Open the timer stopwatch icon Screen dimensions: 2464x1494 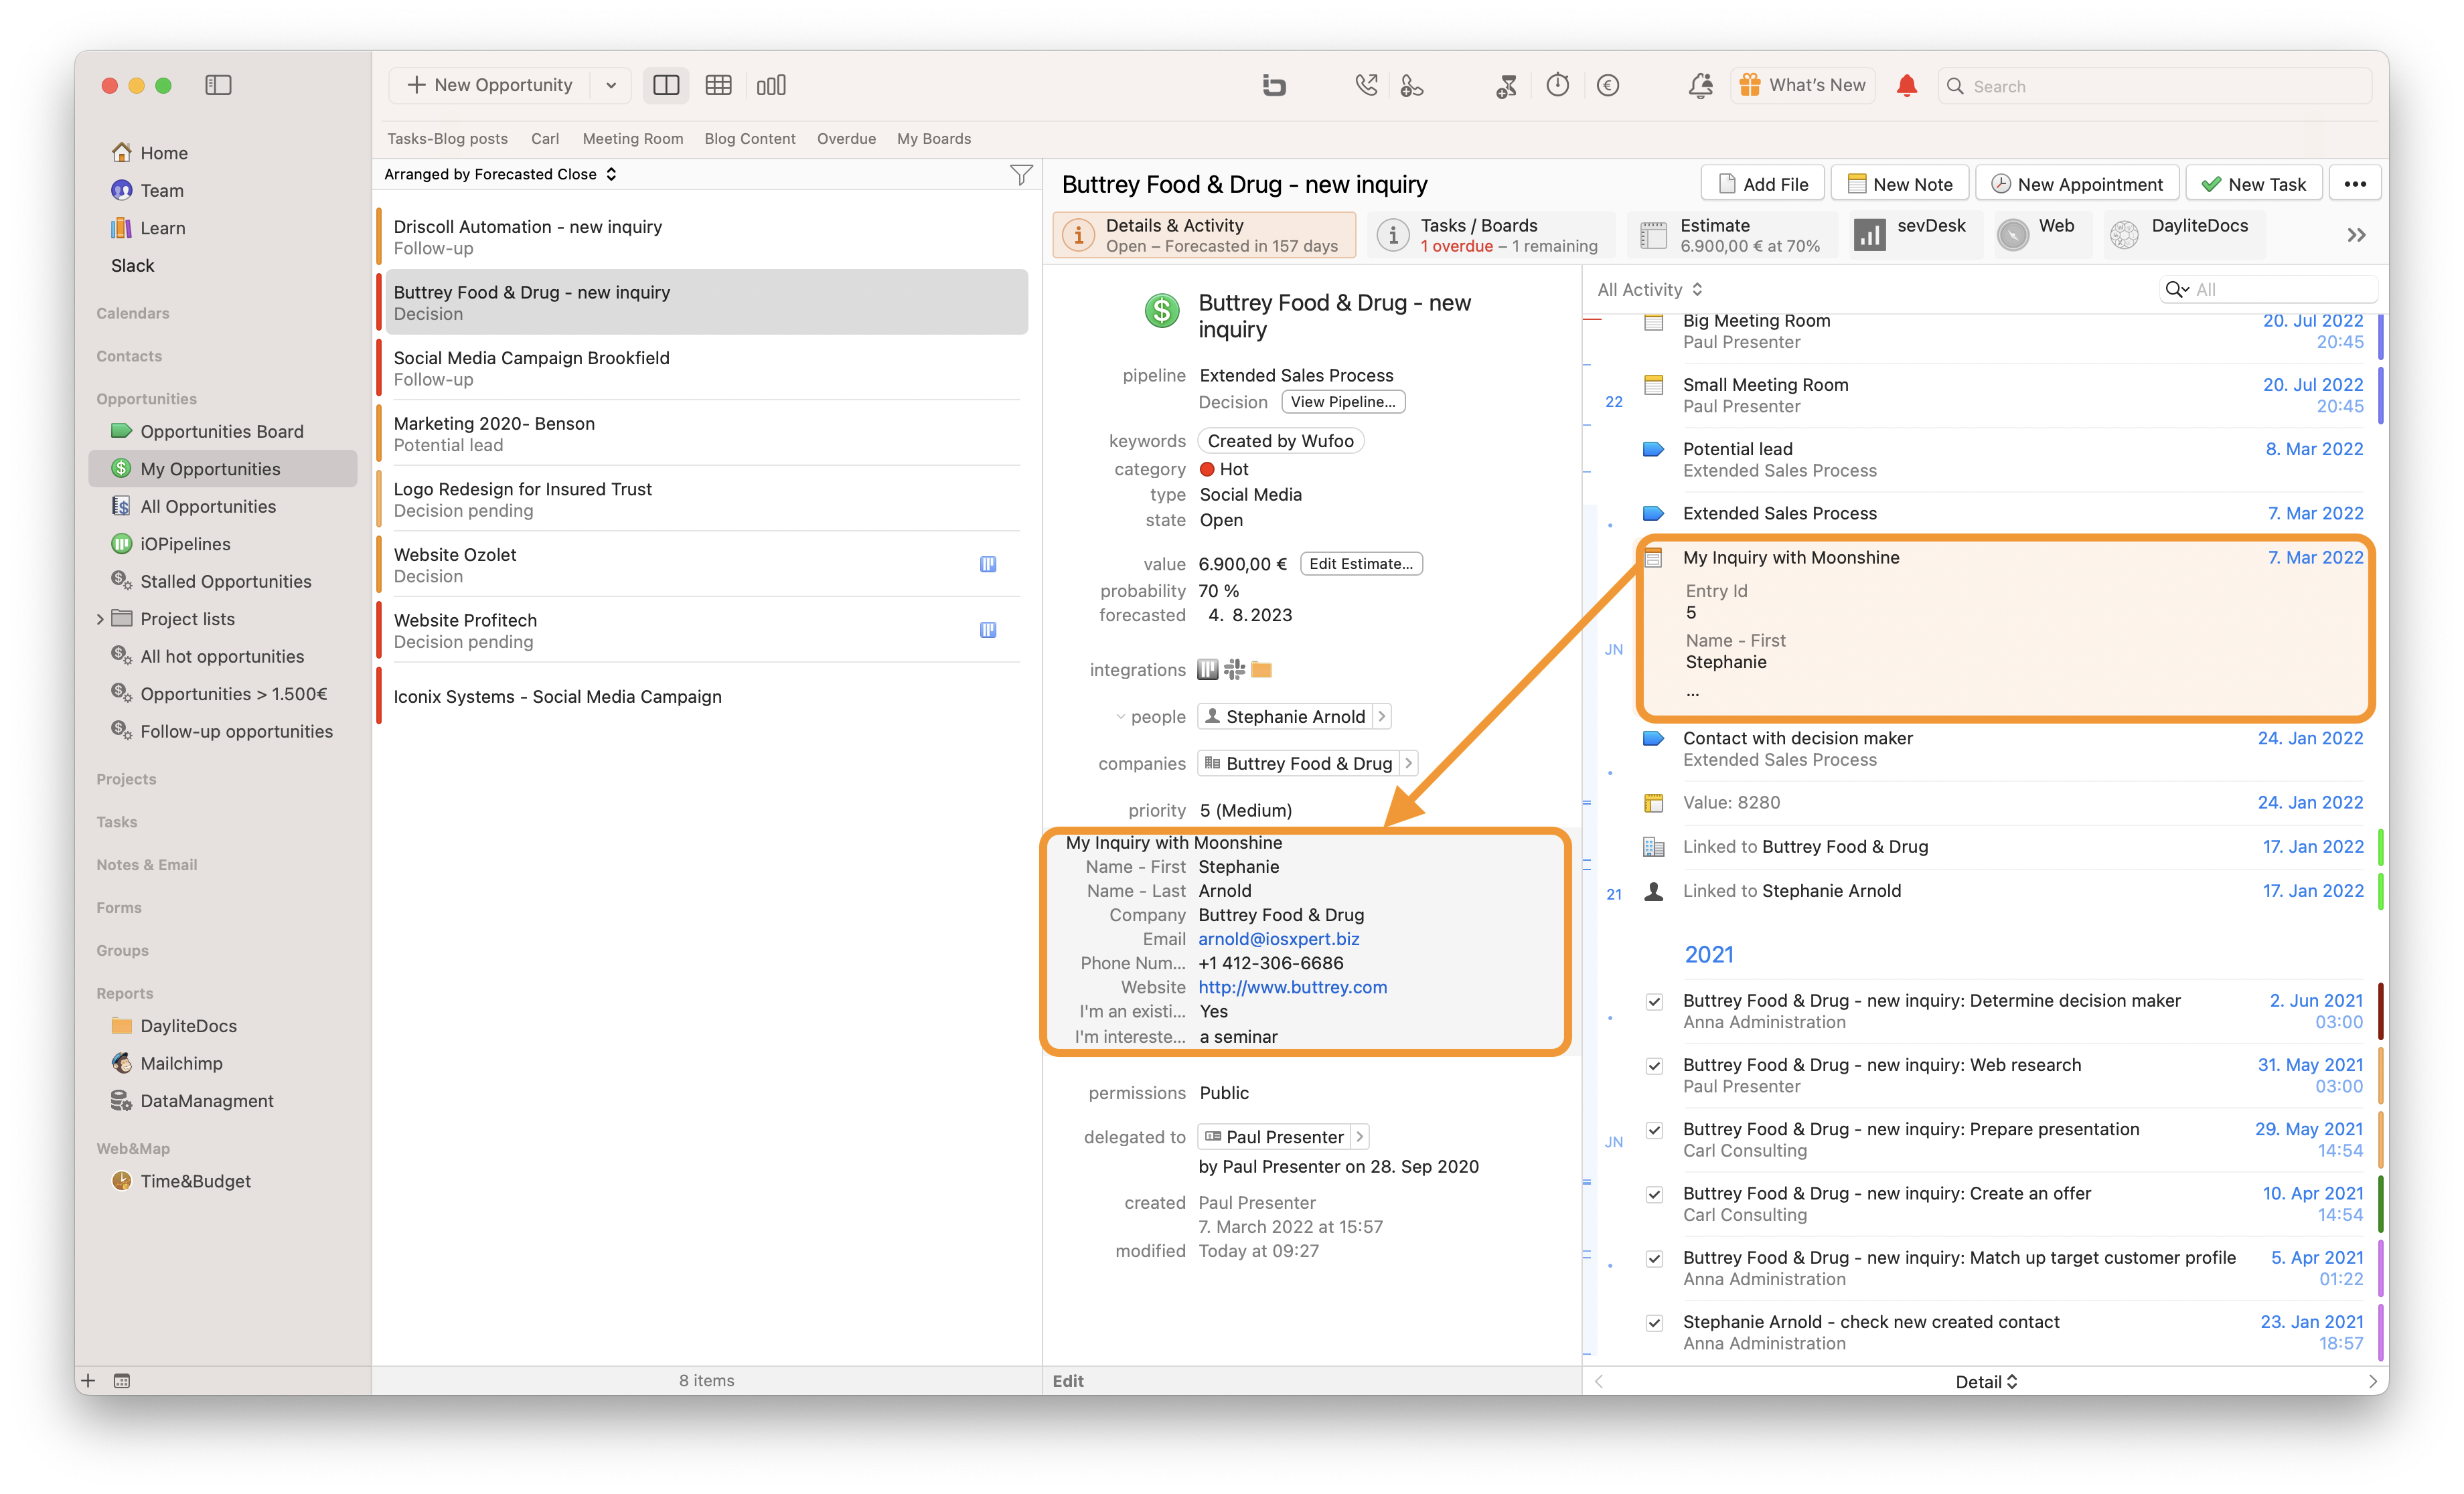(x=1558, y=85)
